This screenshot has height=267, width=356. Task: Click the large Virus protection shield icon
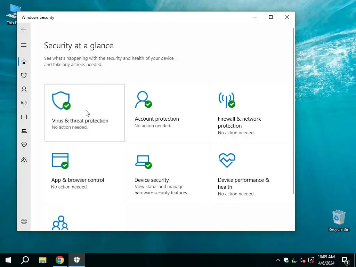(61, 100)
